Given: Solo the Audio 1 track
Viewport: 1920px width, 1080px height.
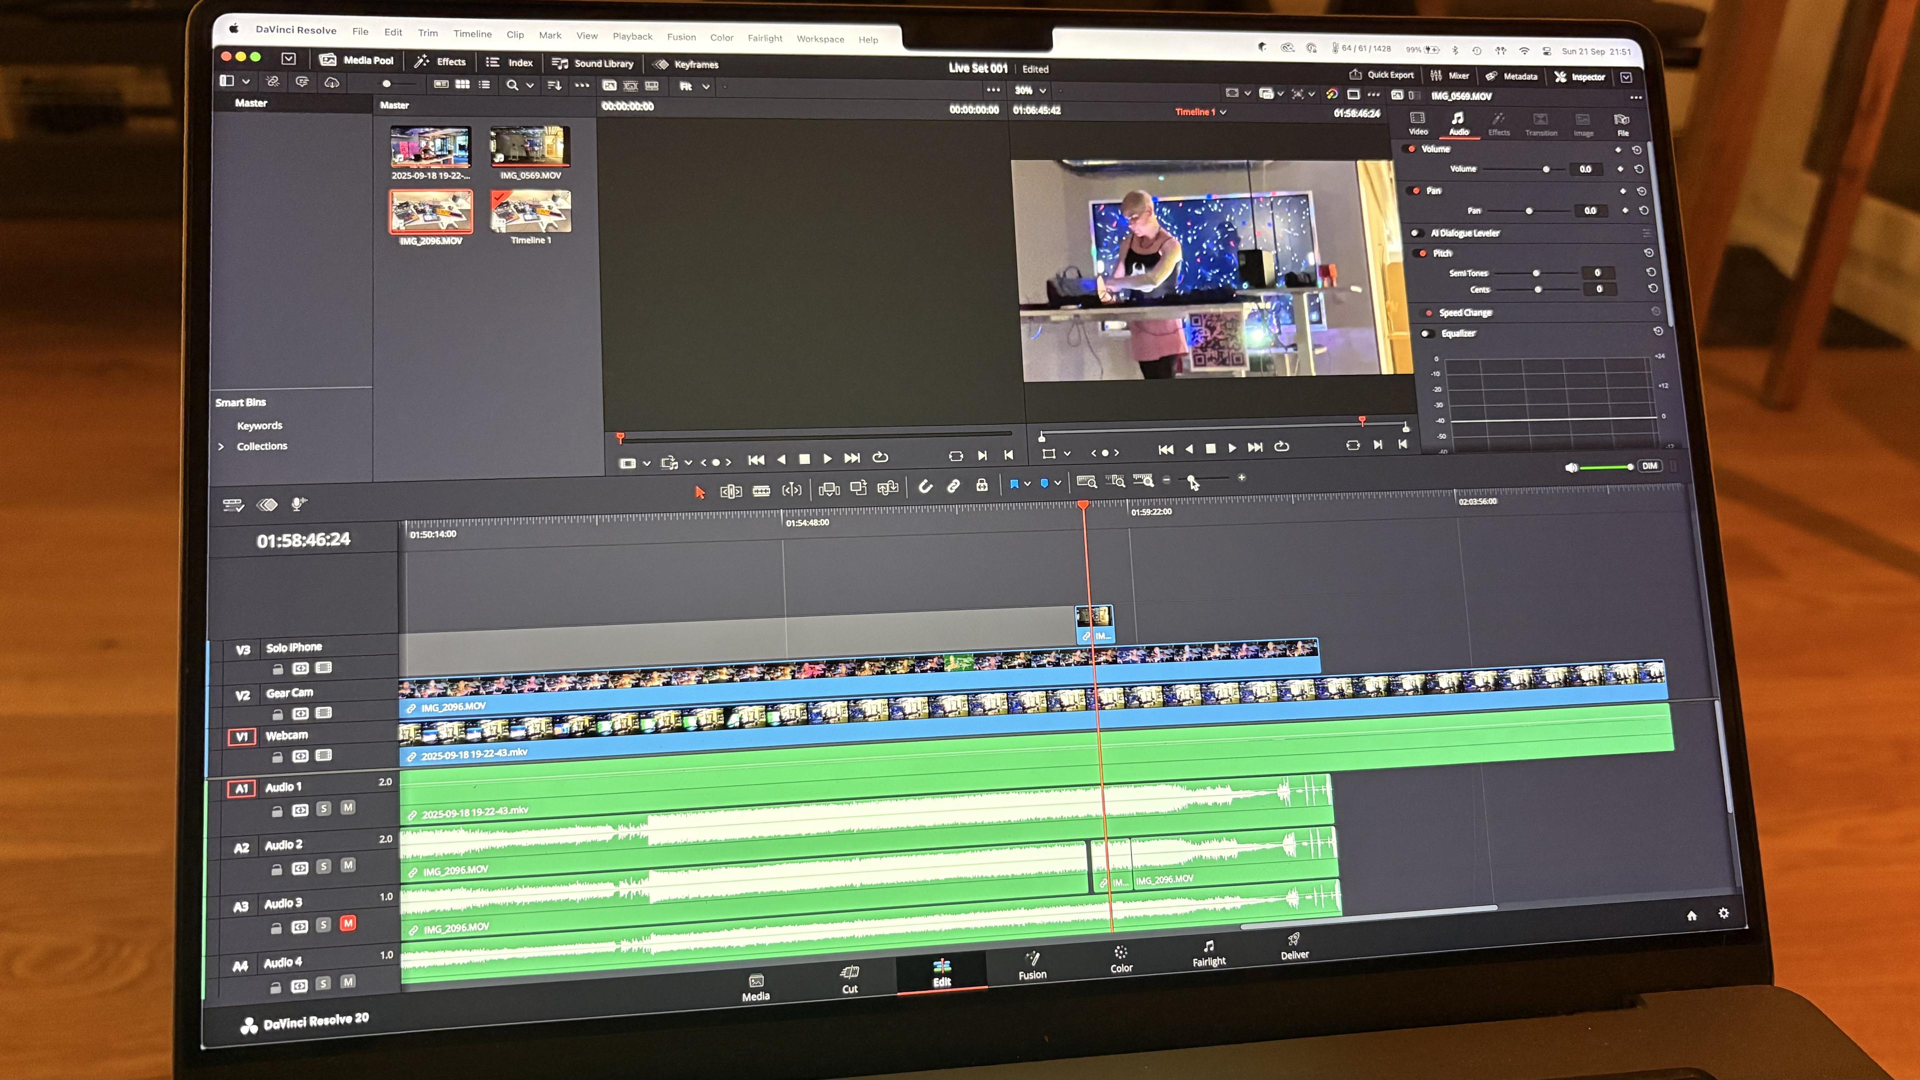Looking at the screenshot, I should pyautogui.click(x=323, y=808).
